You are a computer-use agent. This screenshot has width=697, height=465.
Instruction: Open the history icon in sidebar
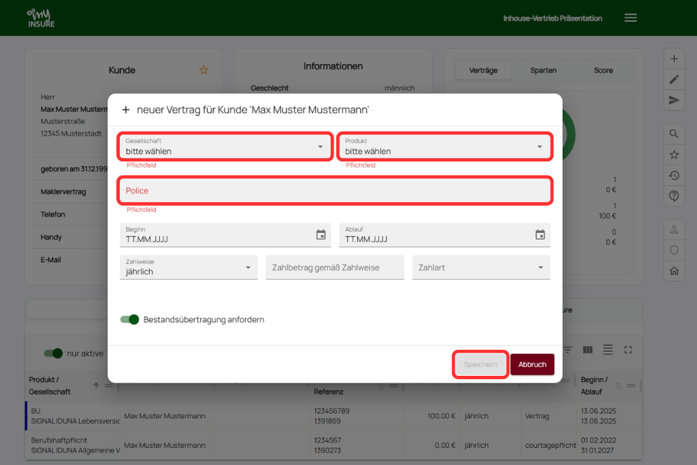674,176
